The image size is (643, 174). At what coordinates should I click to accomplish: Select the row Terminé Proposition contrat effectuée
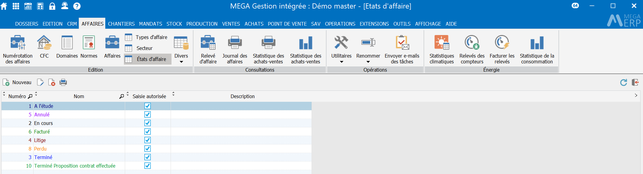[x=157, y=166]
